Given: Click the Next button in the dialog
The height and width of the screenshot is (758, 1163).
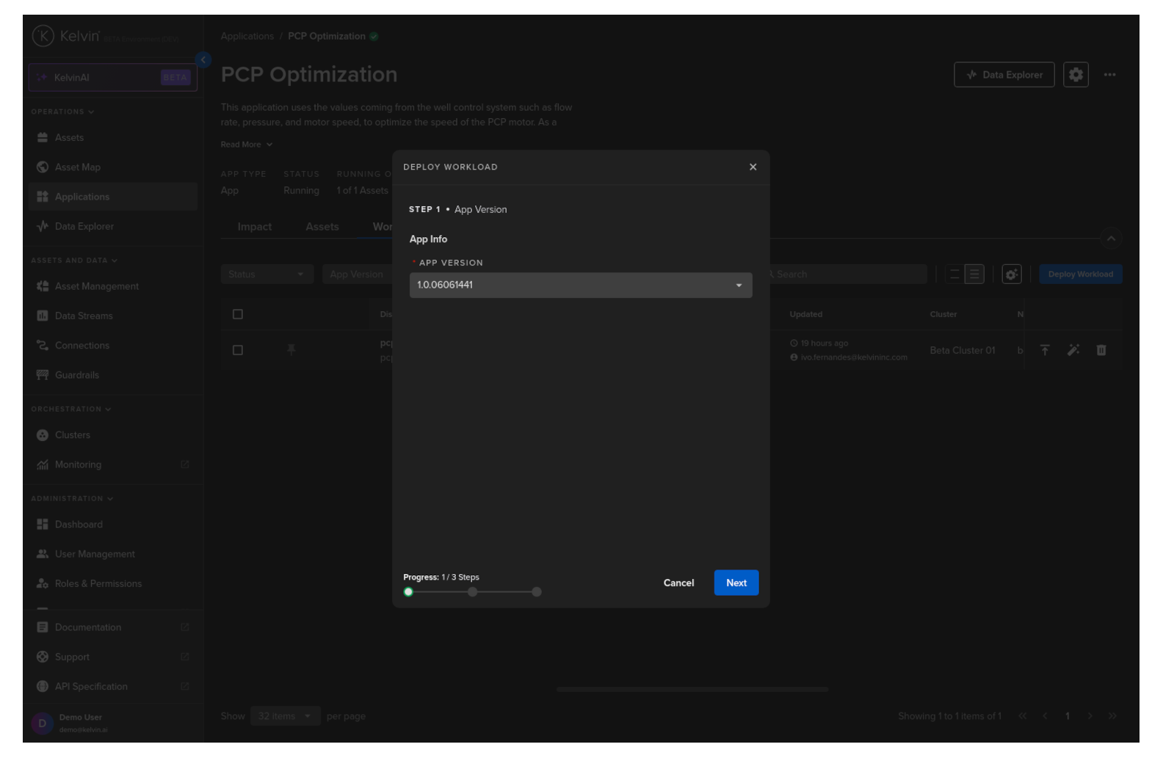Looking at the screenshot, I should point(736,583).
